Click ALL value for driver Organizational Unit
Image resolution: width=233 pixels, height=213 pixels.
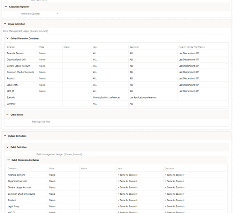point(95,60)
